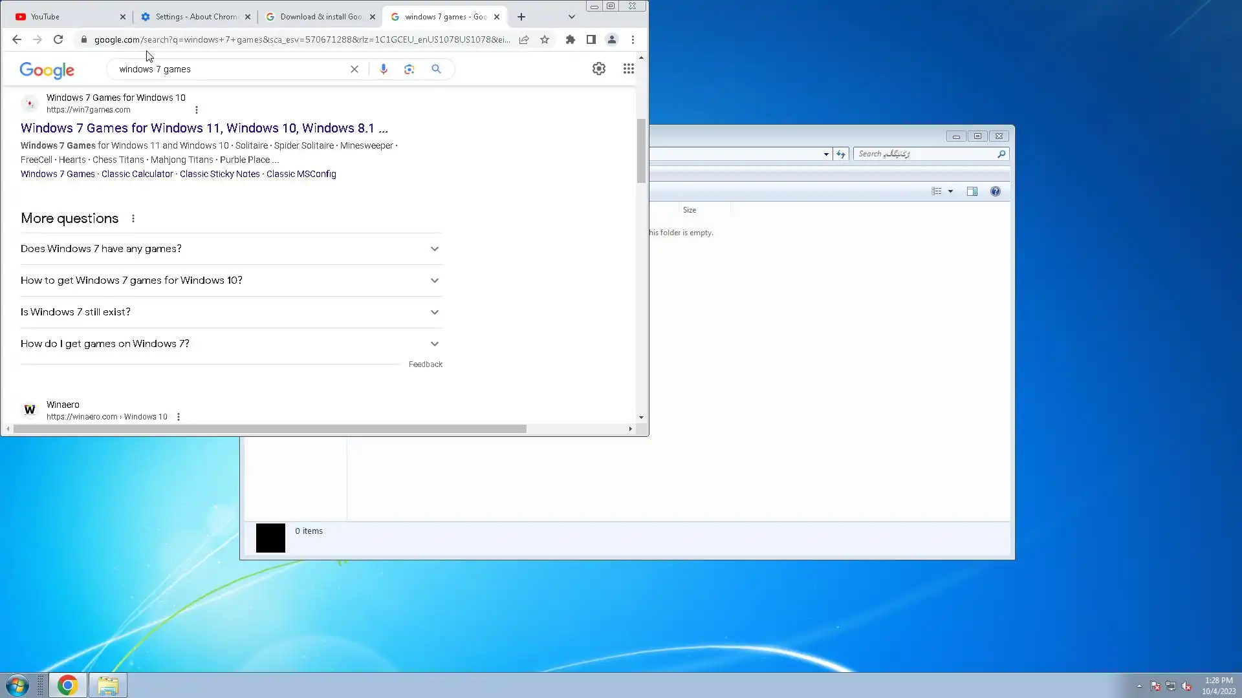Open the Classic Calculator sitelink

(137, 174)
